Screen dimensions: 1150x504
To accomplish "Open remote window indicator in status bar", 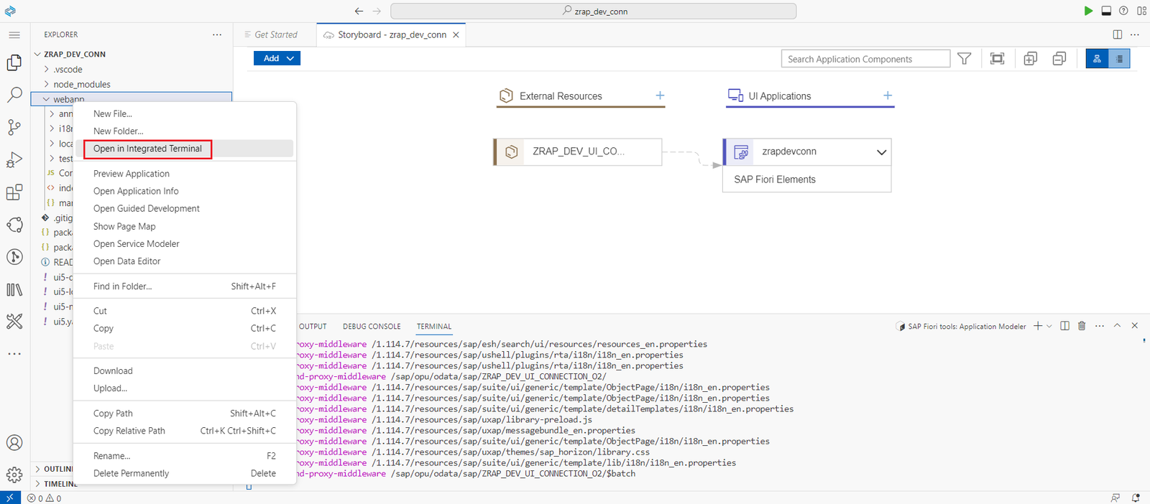I will (x=10, y=498).
